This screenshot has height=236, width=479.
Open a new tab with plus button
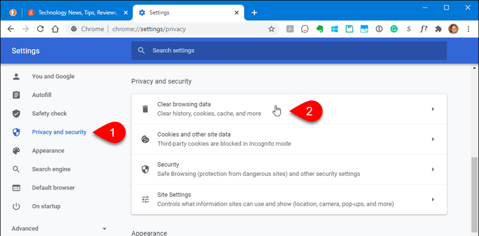click(254, 13)
